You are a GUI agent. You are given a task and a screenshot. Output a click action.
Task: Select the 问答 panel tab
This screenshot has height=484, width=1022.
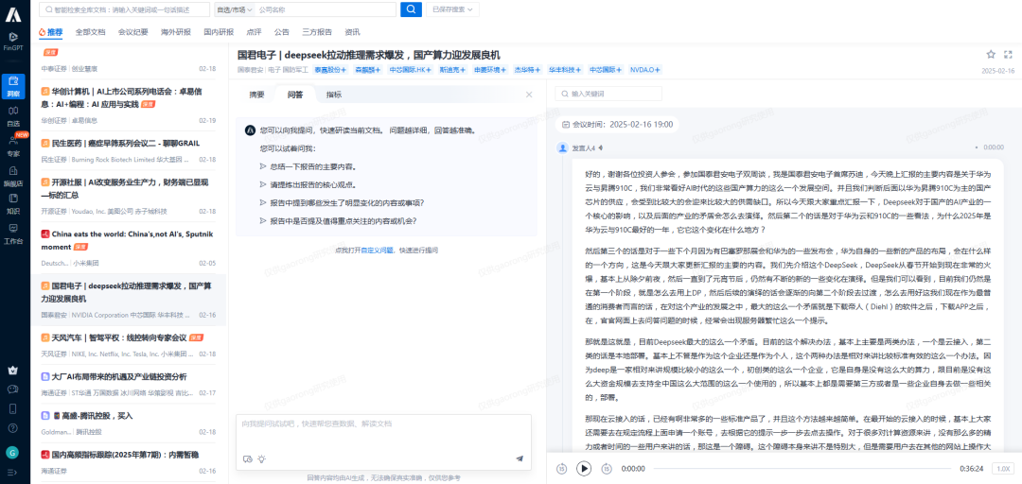point(295,95)
